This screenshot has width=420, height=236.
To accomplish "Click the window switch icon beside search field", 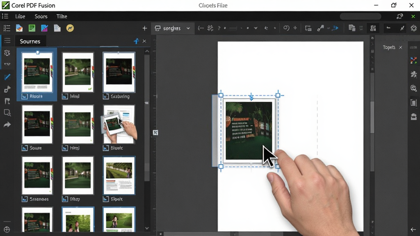I will [x=399, y=16].
